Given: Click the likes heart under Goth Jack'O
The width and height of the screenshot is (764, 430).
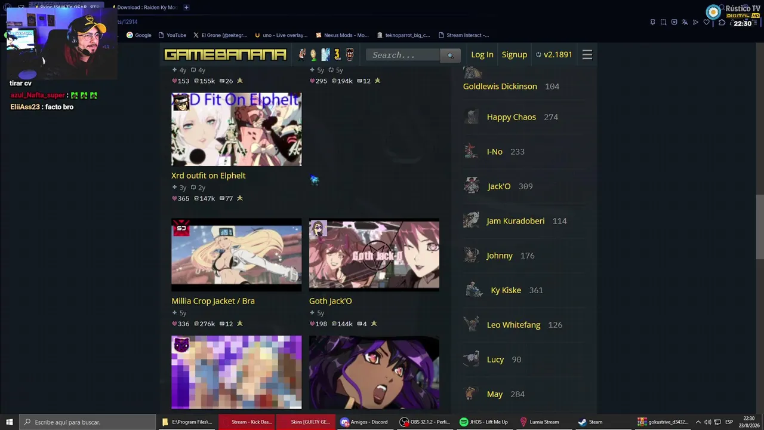Looking at the screenshot, I should click(x=312, y=324).
